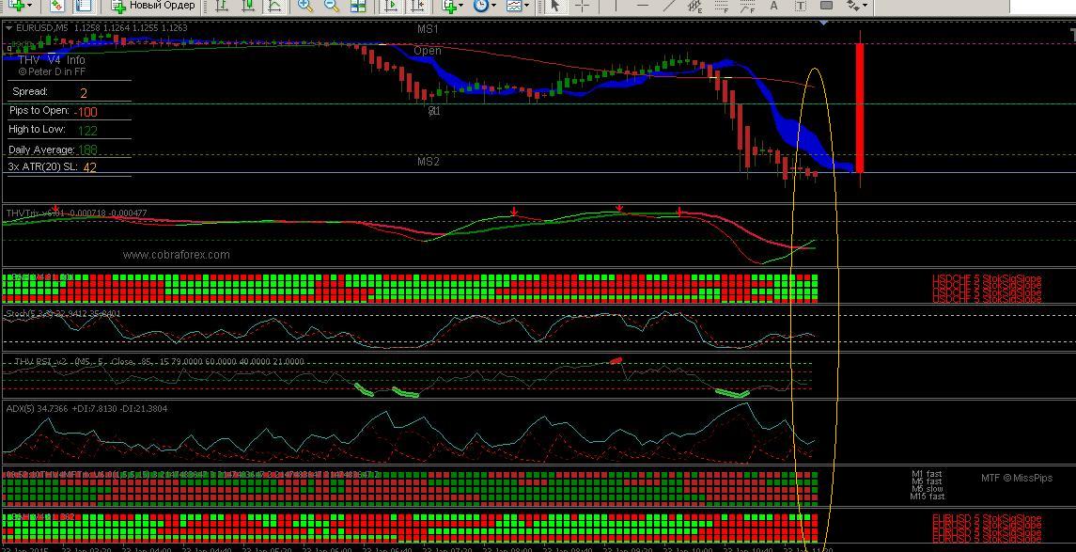Expand the Indicators dropdown arrow
Screen dimensions: 1076x552
(x=460, y=6)
